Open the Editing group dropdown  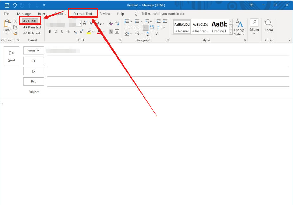(254, 27)
